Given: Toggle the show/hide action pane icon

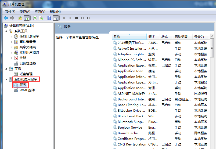Looking at the screenshot, I should click(x=56, y=18).
